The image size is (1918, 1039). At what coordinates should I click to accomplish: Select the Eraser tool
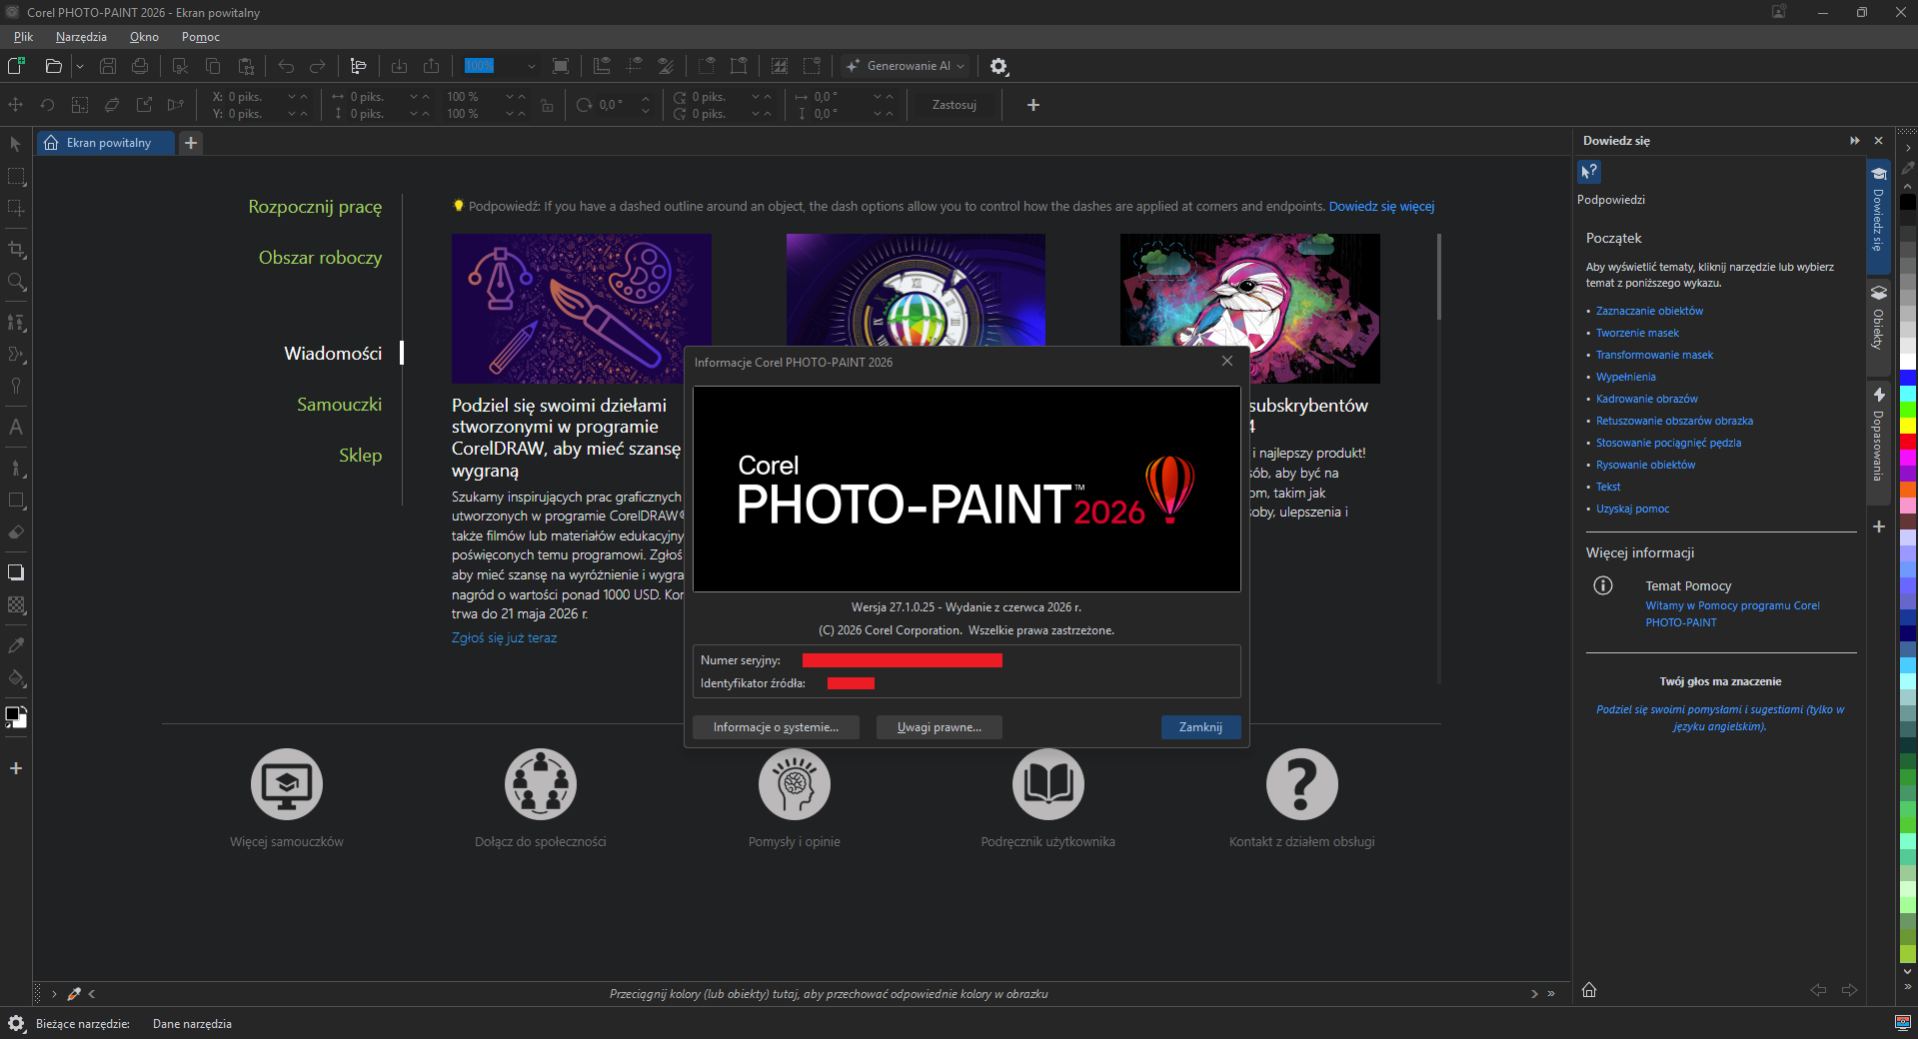pos(16,532)
